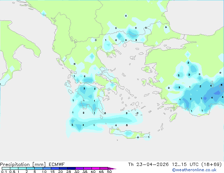
Task: Click the '0.1' legend scale label
Action: (x=4, y=172)
